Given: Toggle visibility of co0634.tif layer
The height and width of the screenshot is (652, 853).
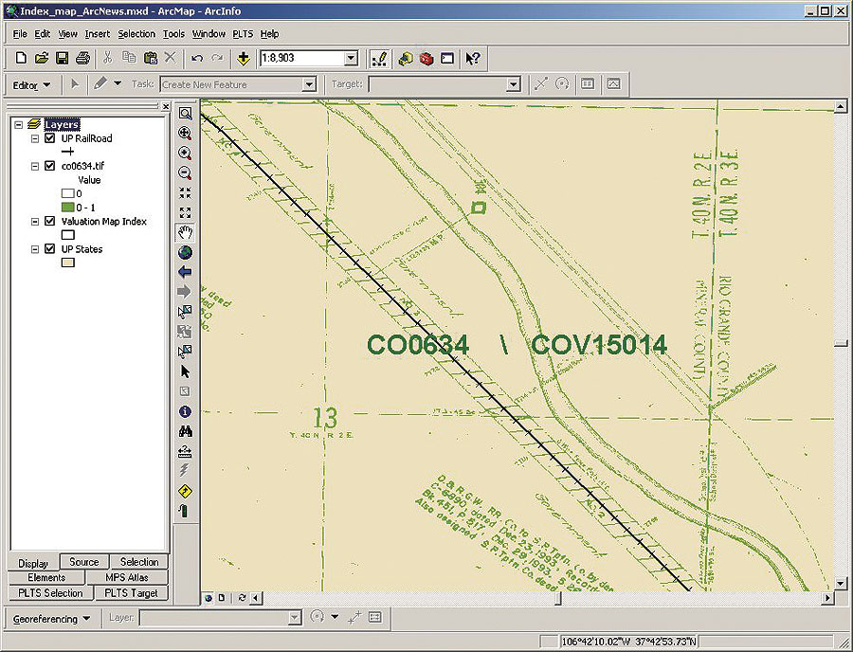Looking at the screenshot, I should point(50,166).
